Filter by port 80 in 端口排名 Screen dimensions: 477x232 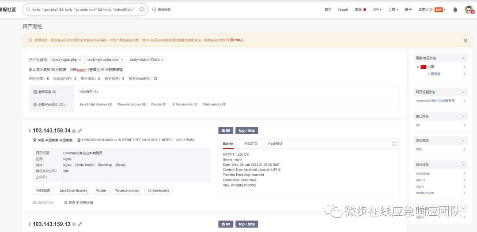(418, 125)
